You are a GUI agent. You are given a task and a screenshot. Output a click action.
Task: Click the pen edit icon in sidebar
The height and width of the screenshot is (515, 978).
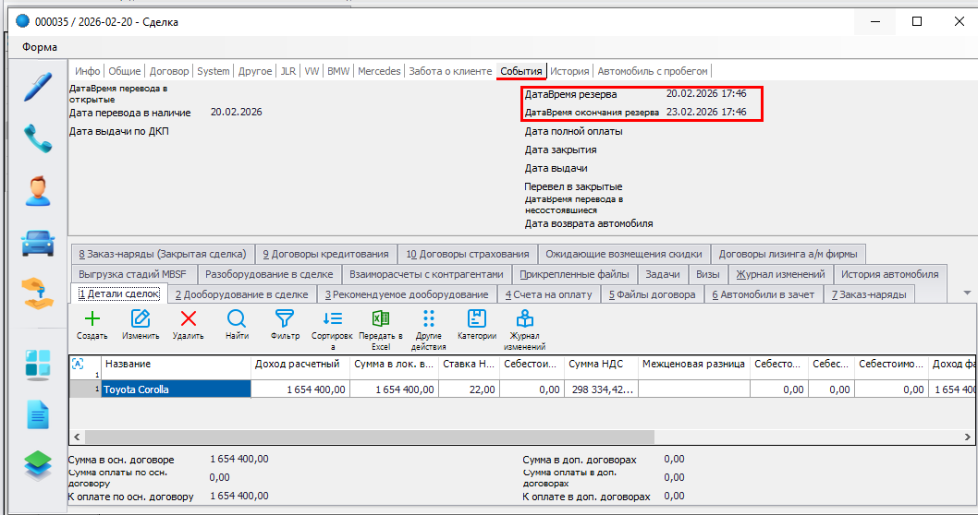pyautogui.click(x=37, y=87)
